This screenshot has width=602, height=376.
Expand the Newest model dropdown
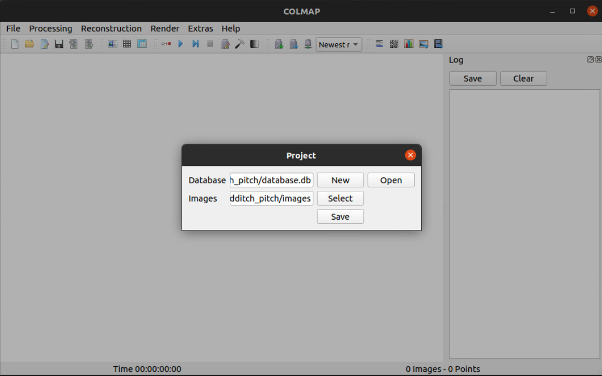pos(339,44)
